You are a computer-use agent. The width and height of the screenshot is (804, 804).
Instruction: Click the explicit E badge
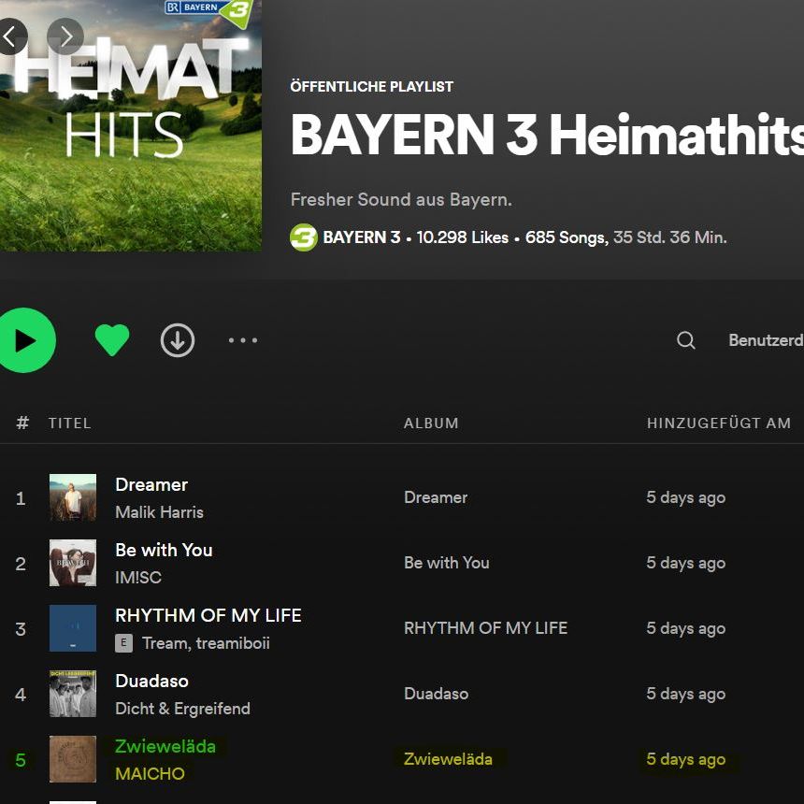tap(123, 643)
